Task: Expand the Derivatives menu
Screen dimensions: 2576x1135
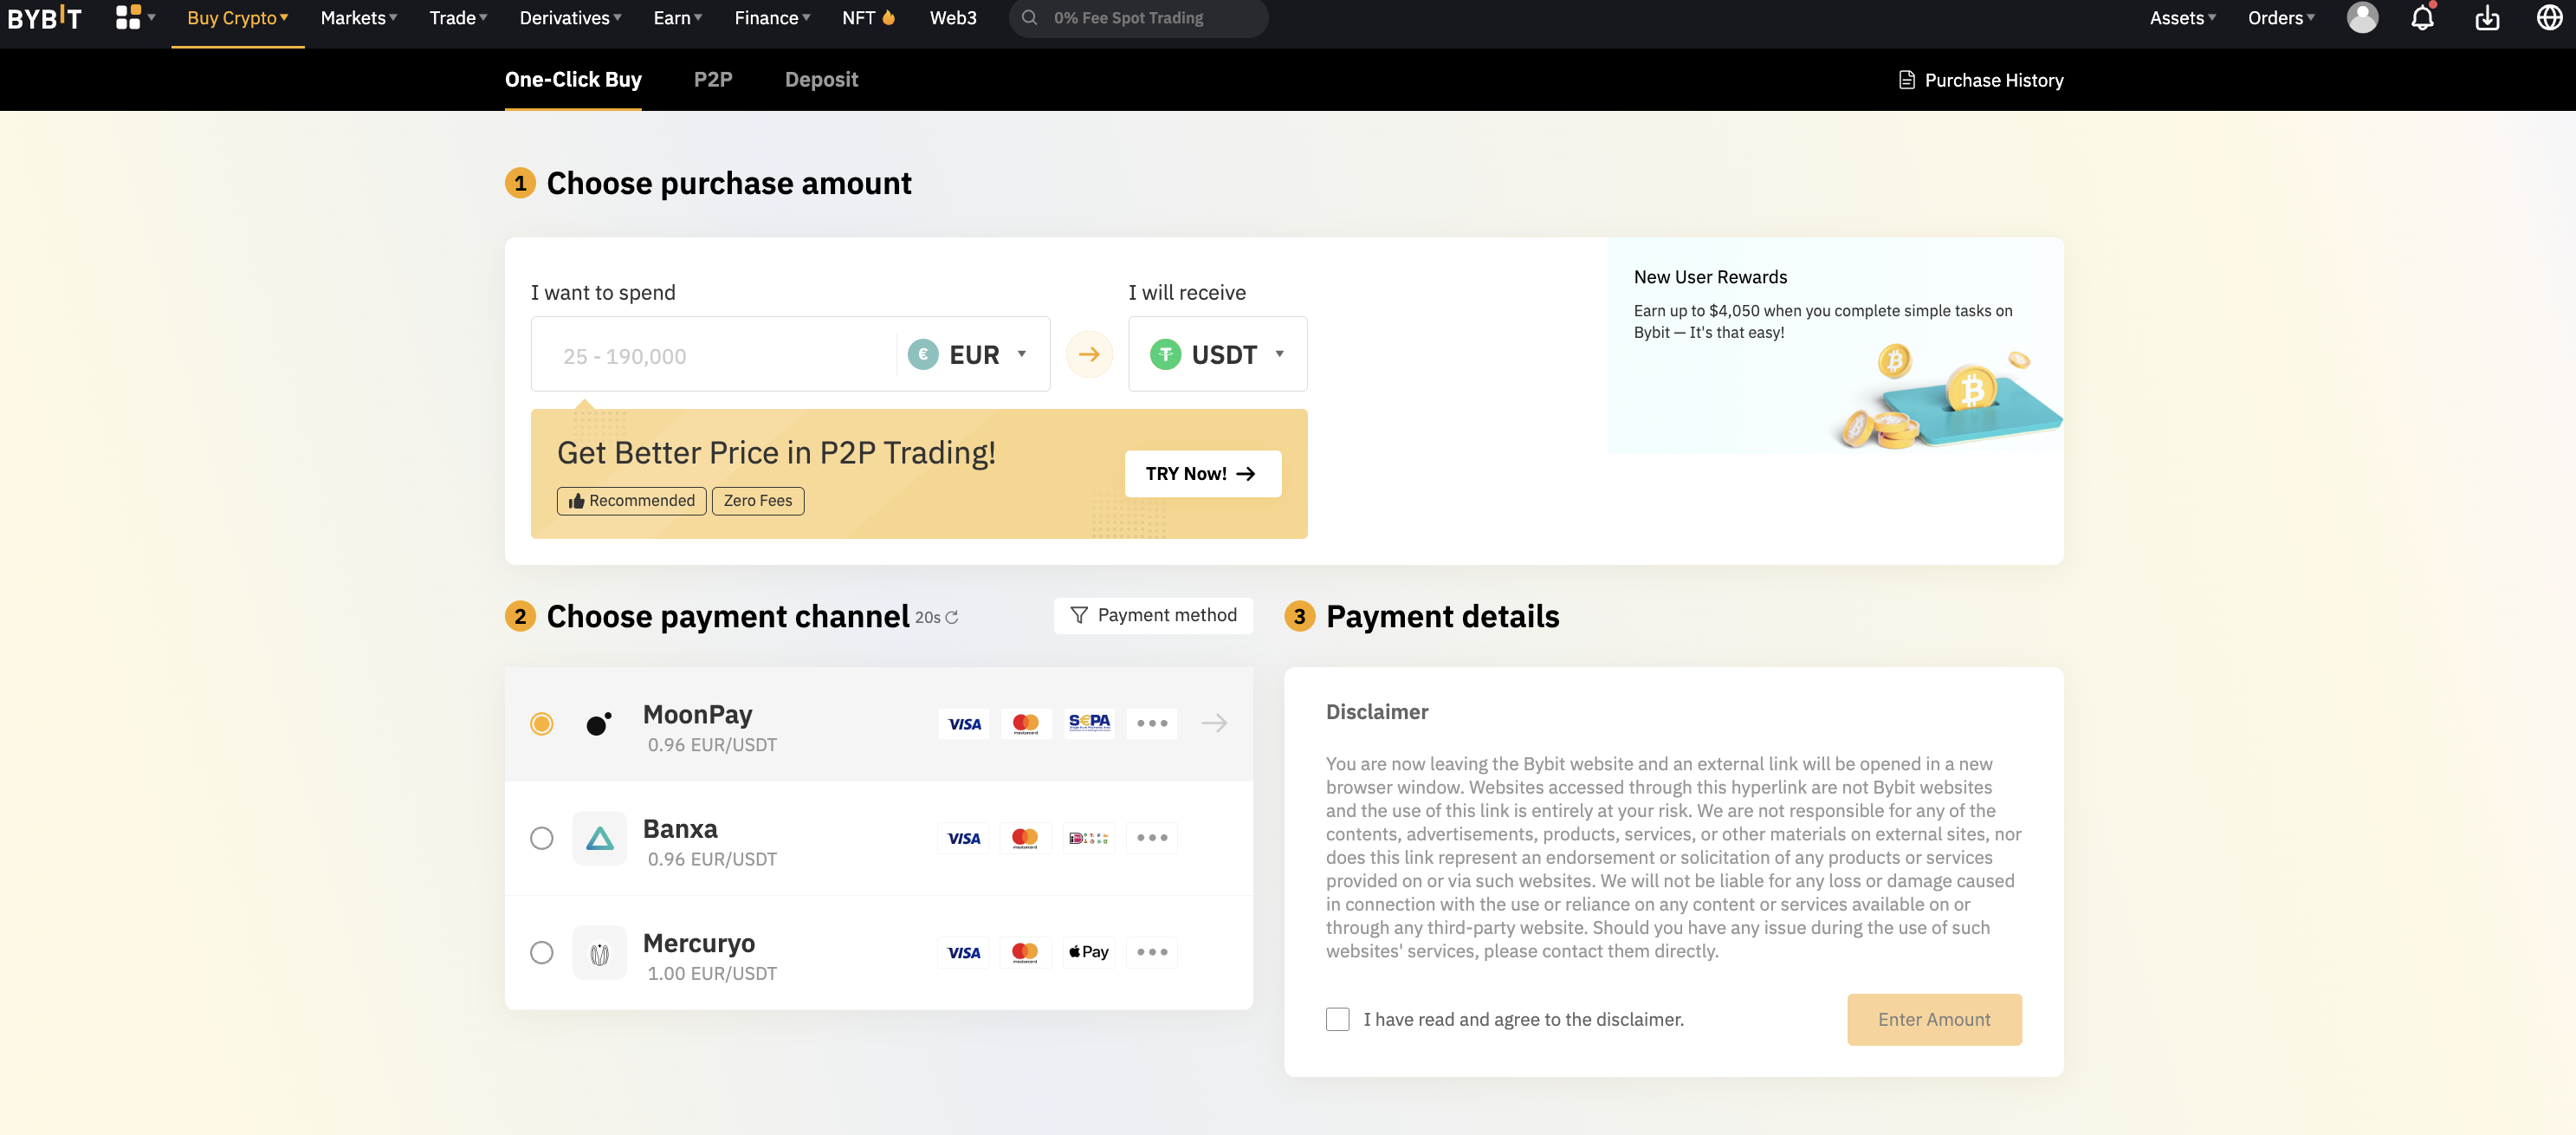Action: click(x=570, y=18)
